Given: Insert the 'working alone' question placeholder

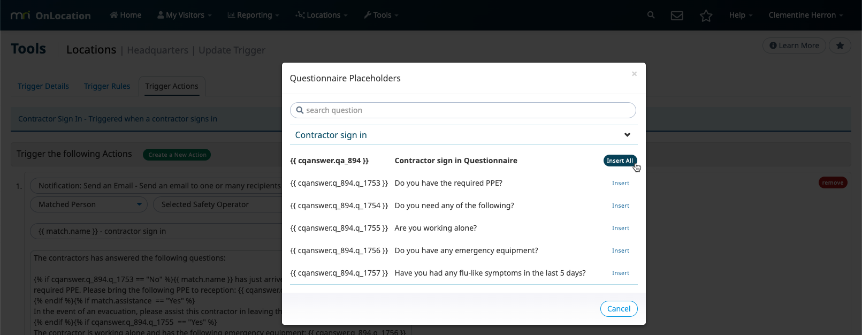Looking at the screenshot, I should point(620,228).
